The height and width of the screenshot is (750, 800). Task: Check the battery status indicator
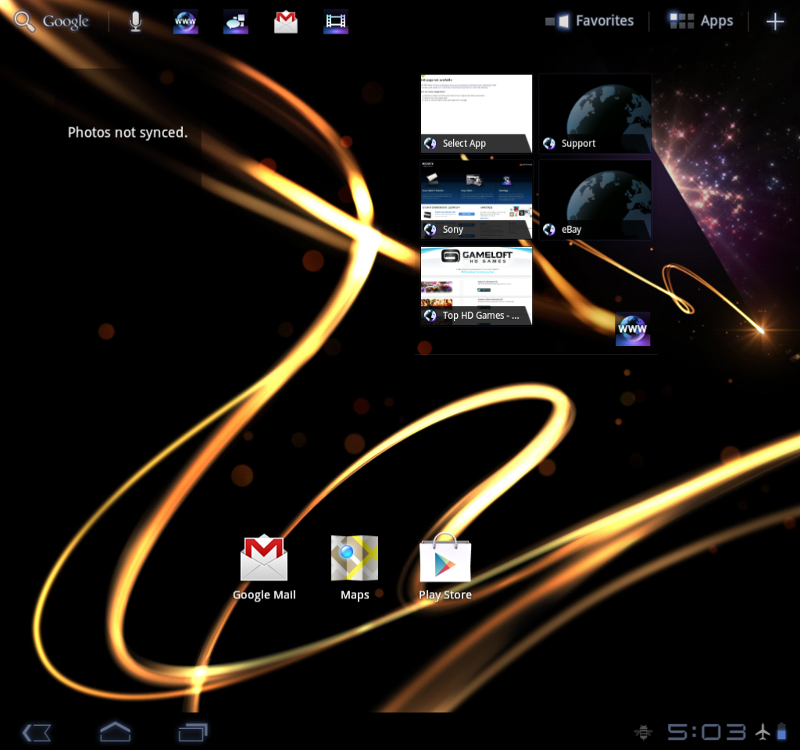781,731
